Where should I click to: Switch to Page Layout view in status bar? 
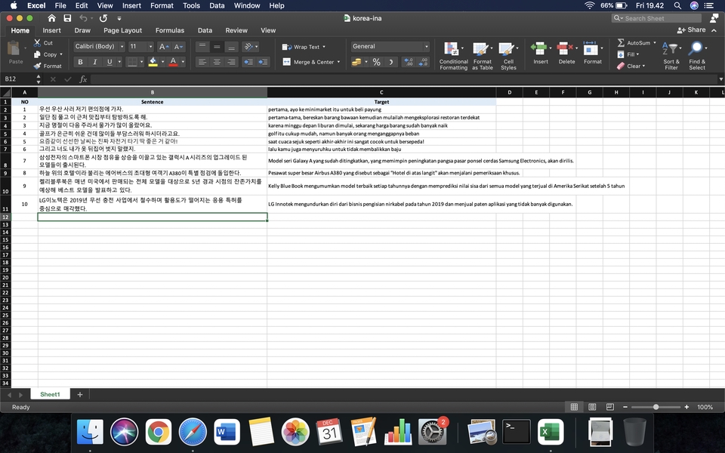(592, 407)
